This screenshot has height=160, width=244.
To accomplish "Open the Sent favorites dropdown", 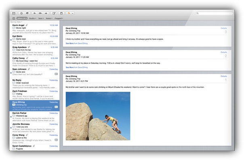I will pos(41,18).
